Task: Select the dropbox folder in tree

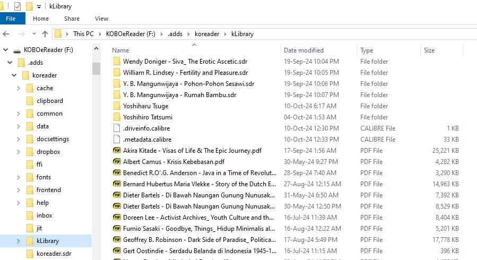Action: coord(48,152)
